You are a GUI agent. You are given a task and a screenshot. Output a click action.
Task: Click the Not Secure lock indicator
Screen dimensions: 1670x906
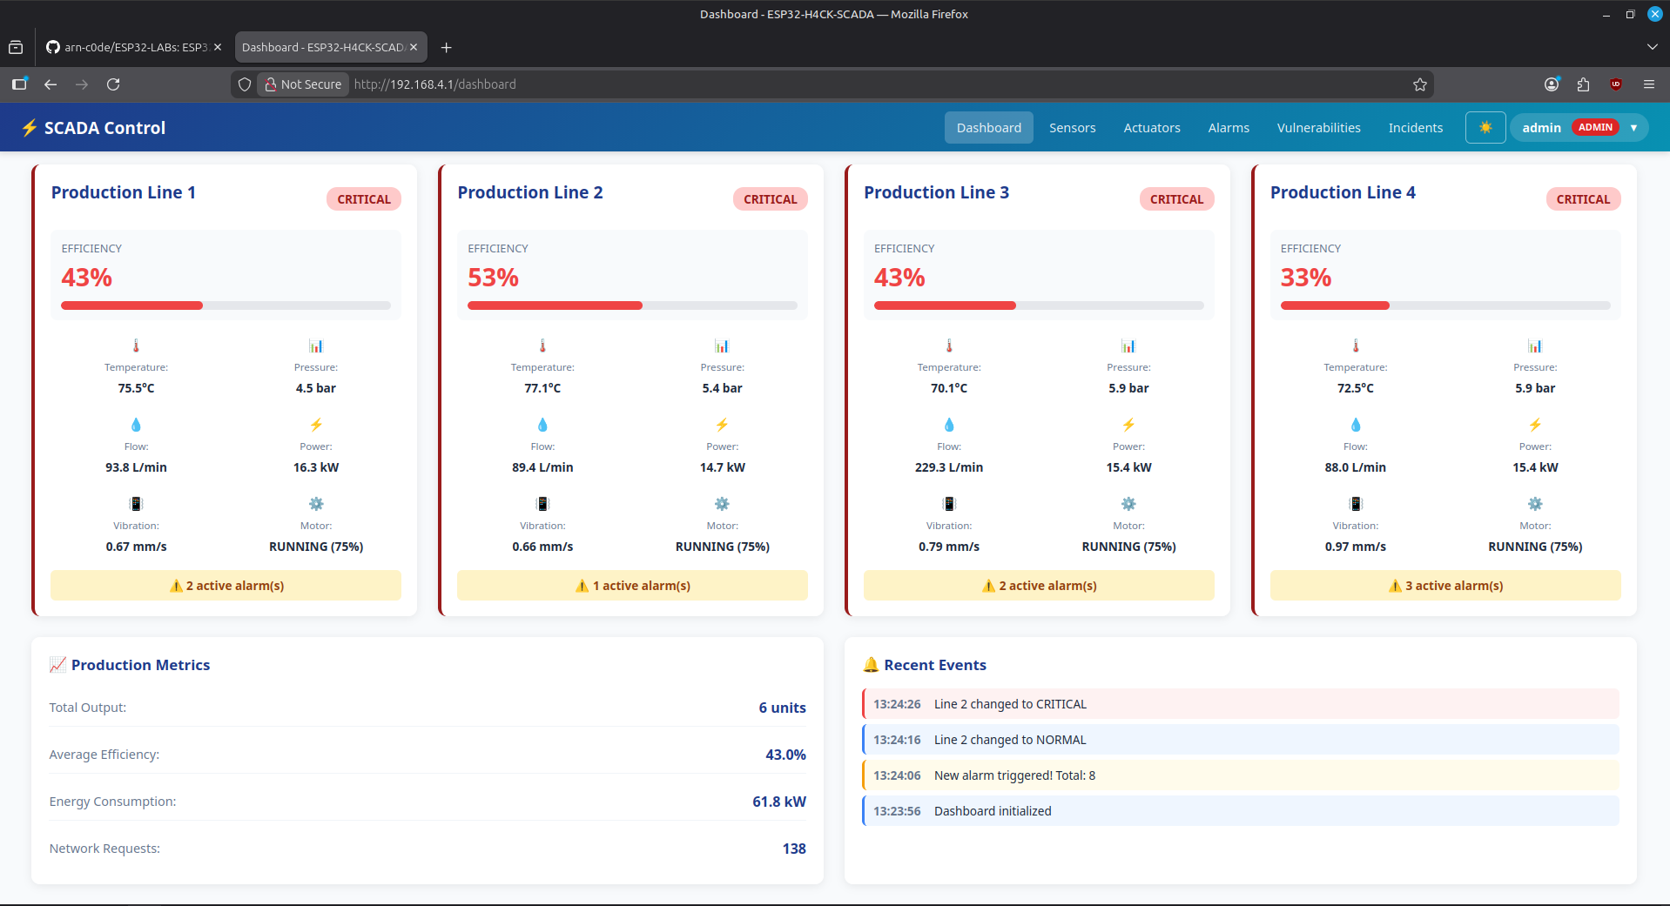click(x=303, y=84)
